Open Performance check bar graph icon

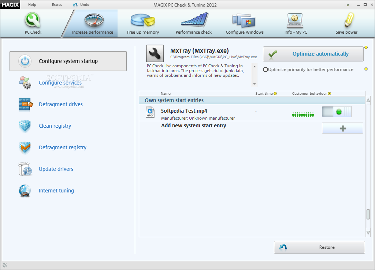tap(195, 20)
